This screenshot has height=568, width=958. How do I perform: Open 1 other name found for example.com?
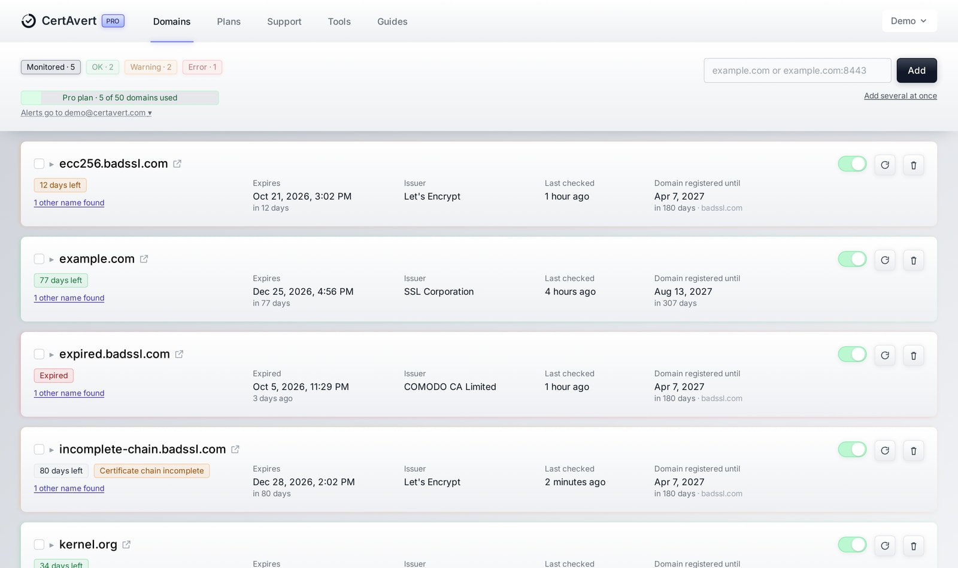click(x=69, y=298)
